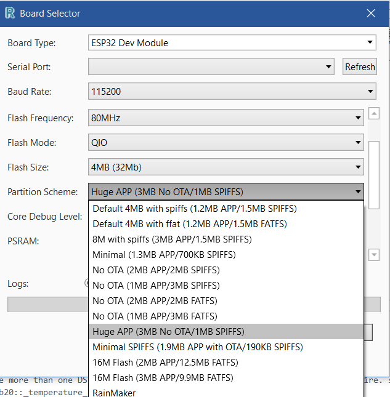
Task: Click the Board Selector app logo icon
Action: click(10, 13)
